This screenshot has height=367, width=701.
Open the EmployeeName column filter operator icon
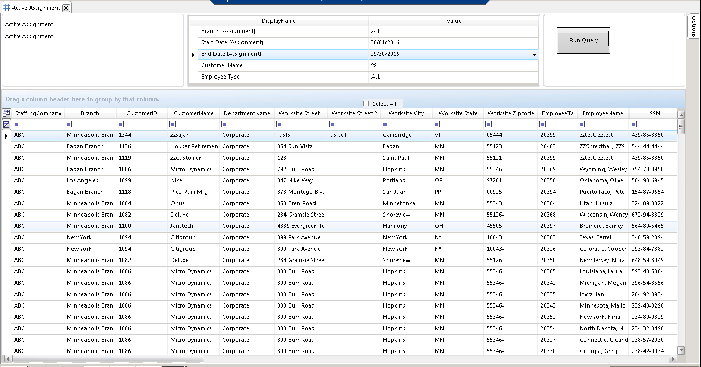582,124
